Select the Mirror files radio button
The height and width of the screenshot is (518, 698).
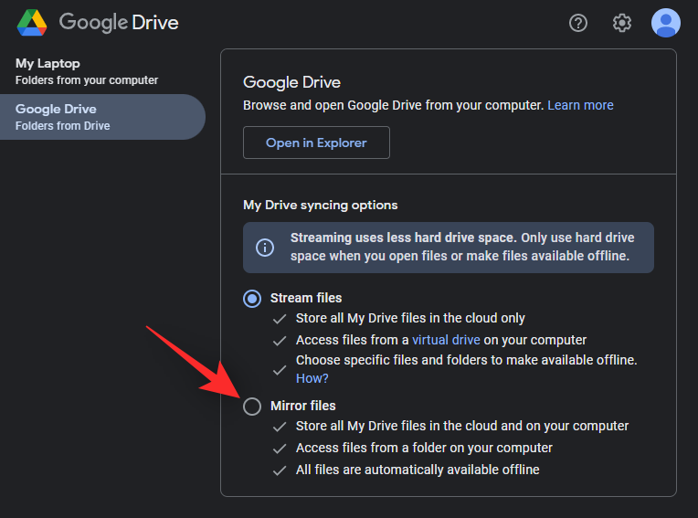pos(252,407)
